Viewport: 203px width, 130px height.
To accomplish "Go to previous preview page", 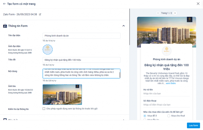I will tap(158, 13).
